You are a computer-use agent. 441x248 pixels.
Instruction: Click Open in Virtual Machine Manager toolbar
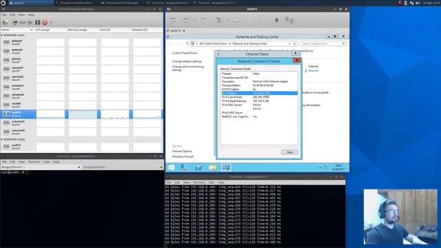click(x=20, y=23)
